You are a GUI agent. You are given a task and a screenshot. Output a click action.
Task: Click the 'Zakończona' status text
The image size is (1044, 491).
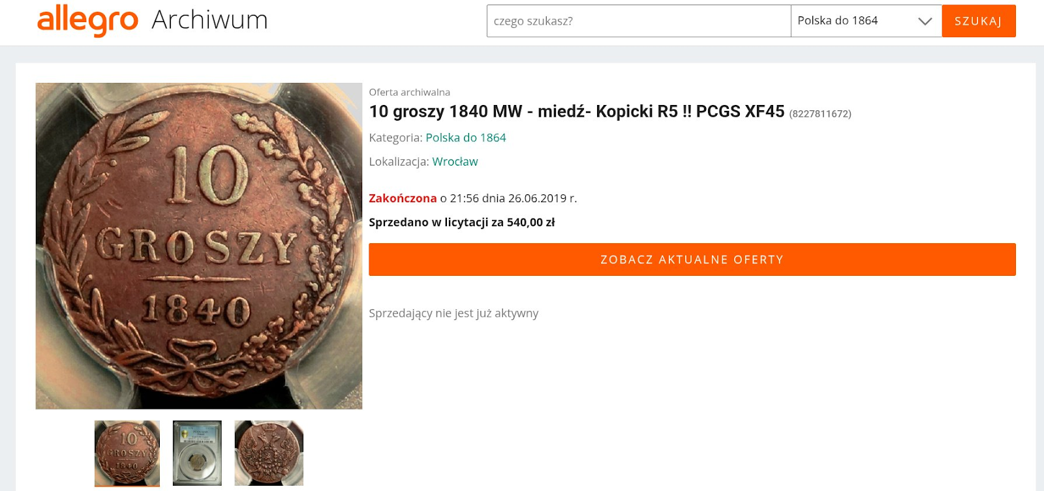click(403, 198)
